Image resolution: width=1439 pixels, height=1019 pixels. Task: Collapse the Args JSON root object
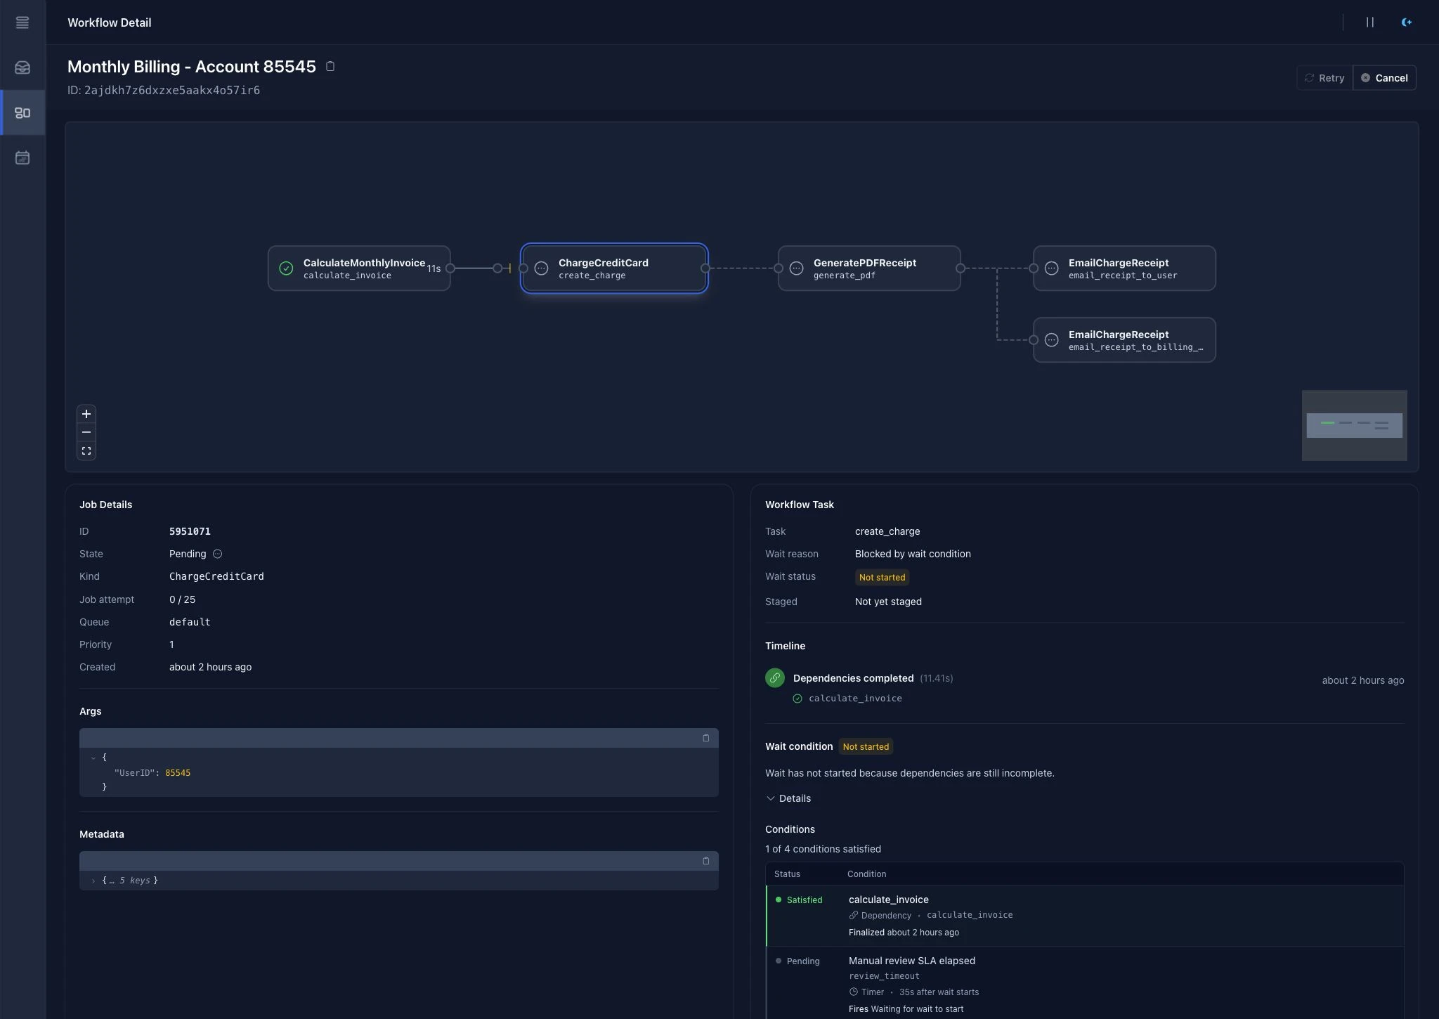tap(93, 758)
